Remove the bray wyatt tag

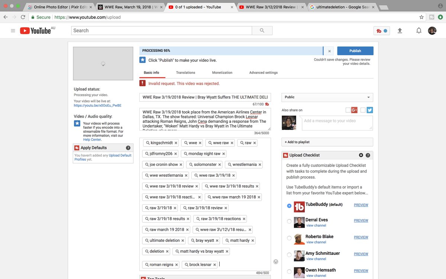217,241
